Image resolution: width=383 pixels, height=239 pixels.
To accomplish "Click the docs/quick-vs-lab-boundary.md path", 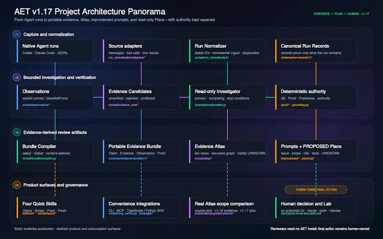I will tap(301, 214).
